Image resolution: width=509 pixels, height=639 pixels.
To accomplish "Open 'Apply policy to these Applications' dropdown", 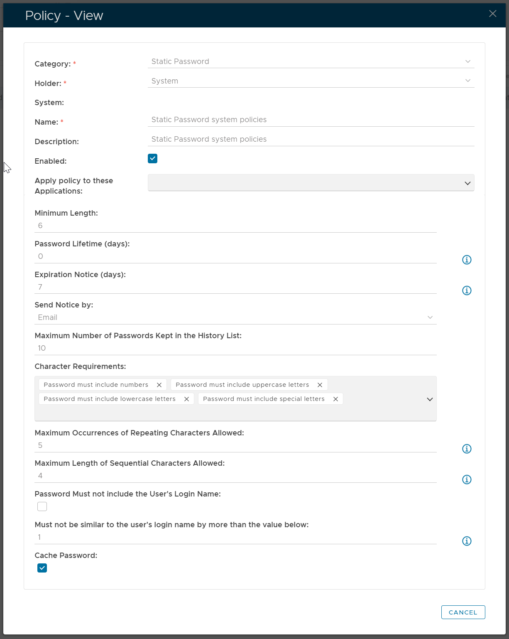I will point(311,183).
